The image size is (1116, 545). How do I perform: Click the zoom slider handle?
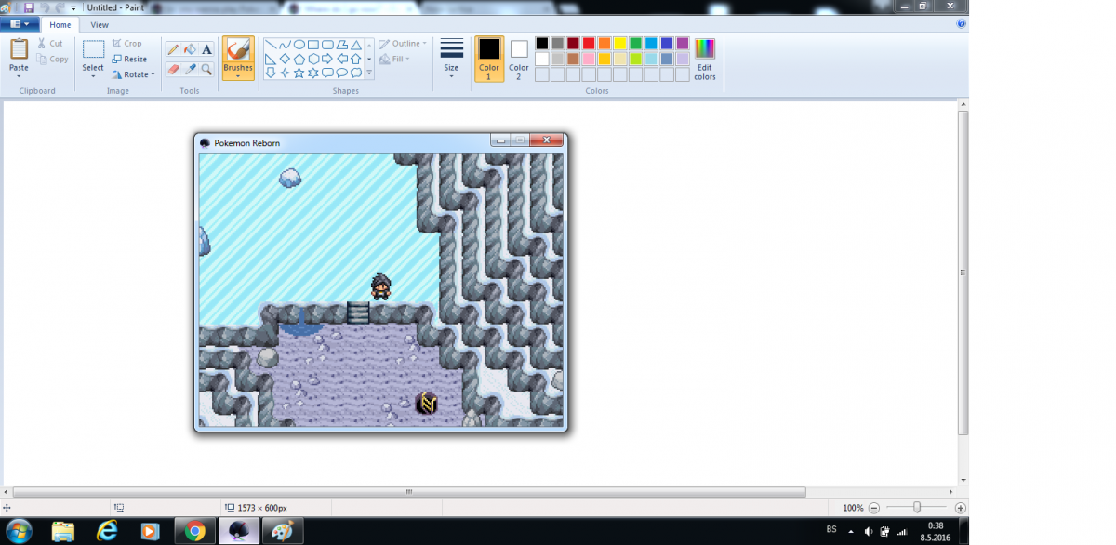point(917,508)
